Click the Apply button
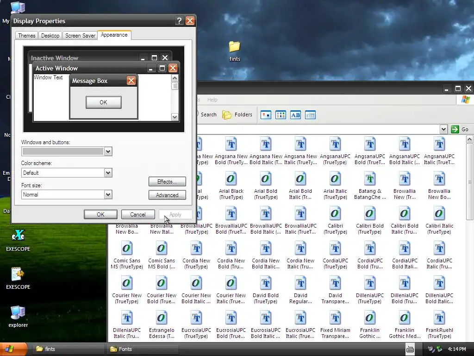This screenshot has height=356, width=474. 175,214
